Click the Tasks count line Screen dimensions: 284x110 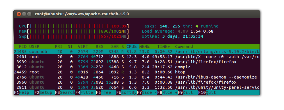[180, 26]
